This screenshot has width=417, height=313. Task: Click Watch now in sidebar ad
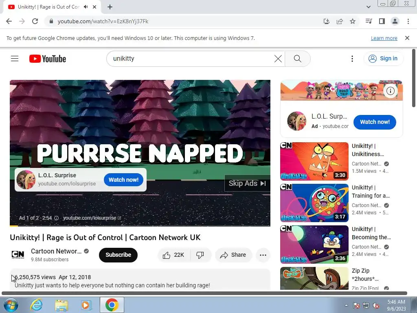(375, 122)
